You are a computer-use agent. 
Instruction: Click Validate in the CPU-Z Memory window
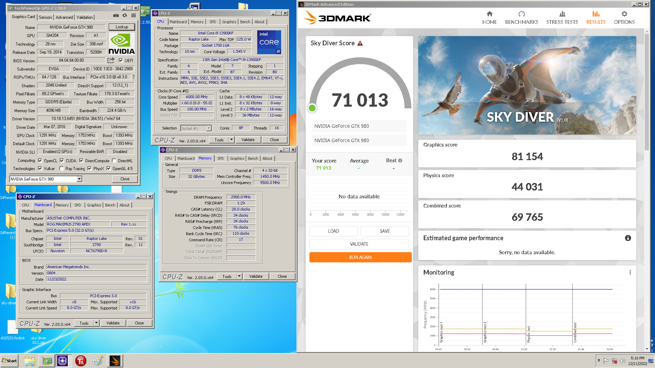pos(256,276)
